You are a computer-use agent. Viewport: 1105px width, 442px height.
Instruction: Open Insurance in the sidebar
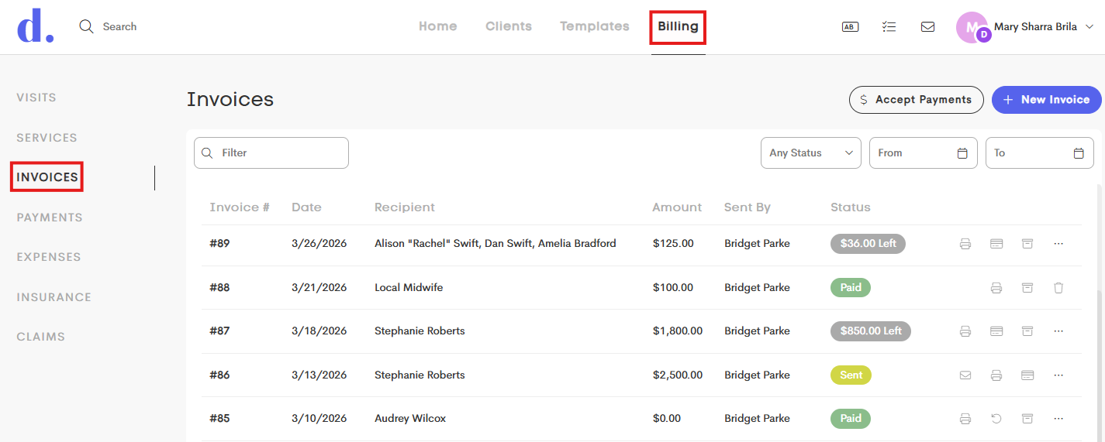click(x=54, y=297)
